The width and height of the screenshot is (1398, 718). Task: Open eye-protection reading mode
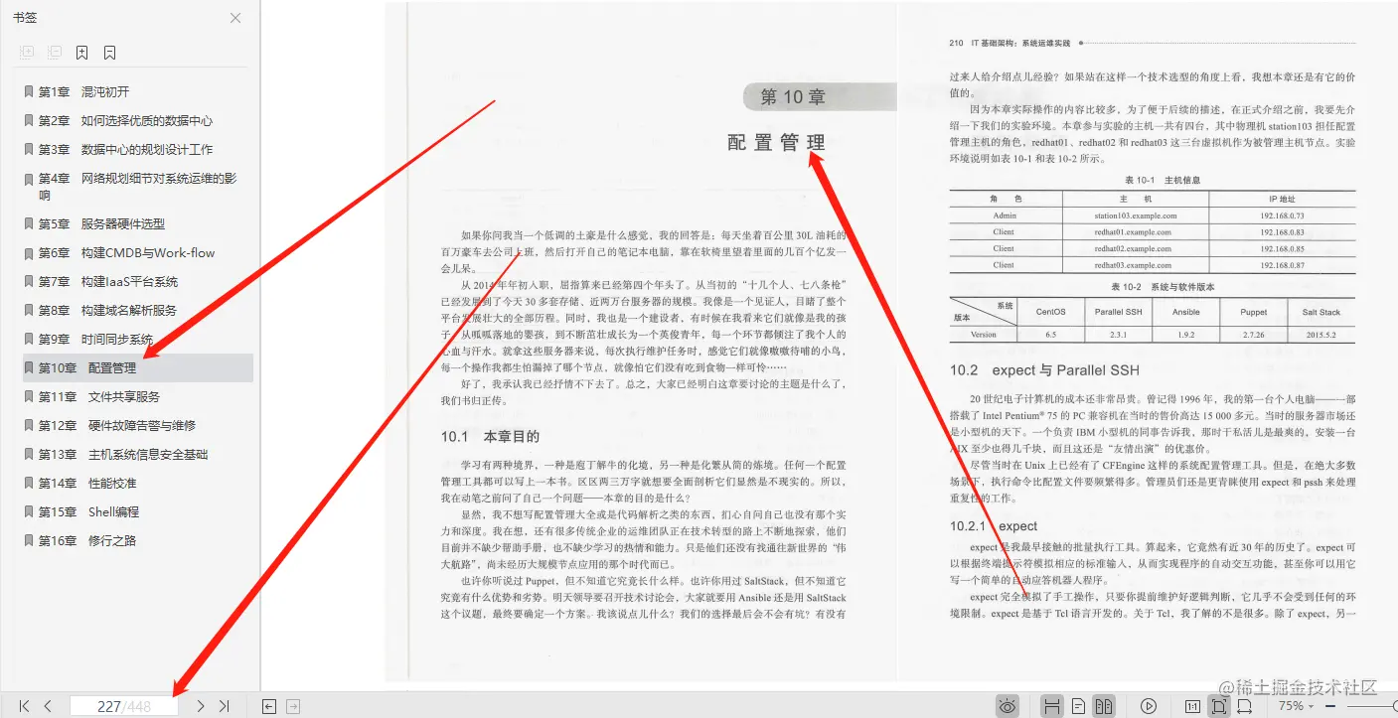(1008, 705)
